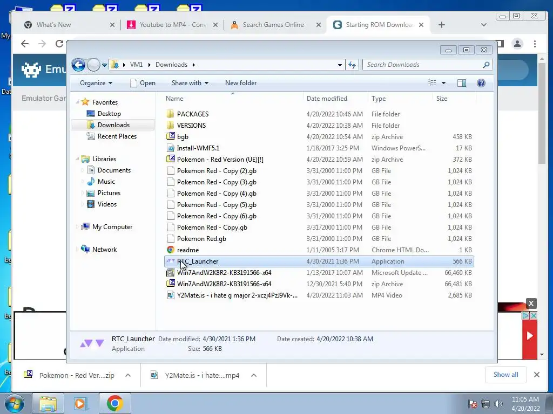Collapse the Favorites group
Image resolution: width=553 pixels, height=414 pixels.
pos(78,102)
